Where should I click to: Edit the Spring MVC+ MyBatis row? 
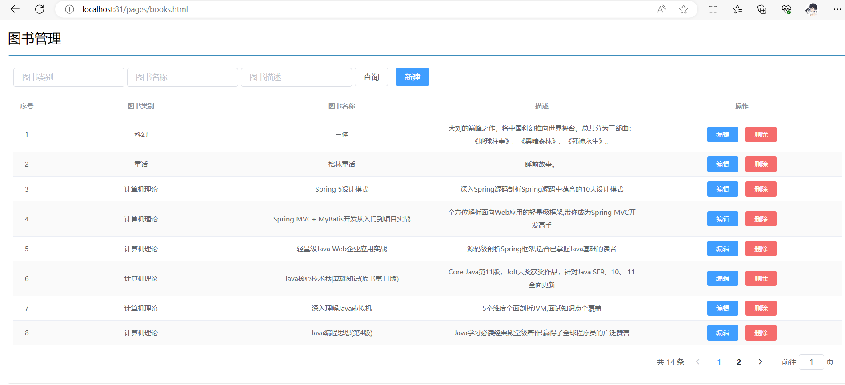(723, 219)
